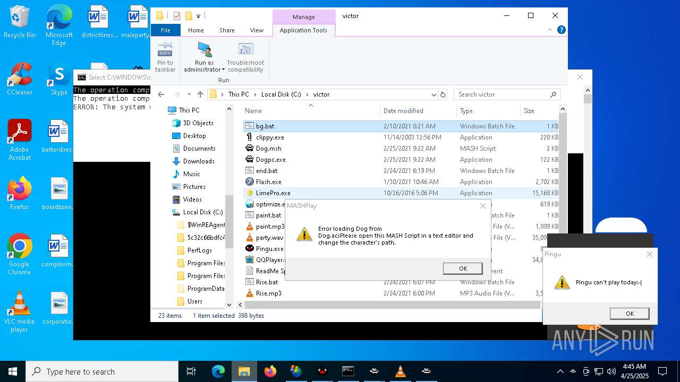Click taskbar search box
The width and height of the screenshot is (680, 382).
(102, 371)
